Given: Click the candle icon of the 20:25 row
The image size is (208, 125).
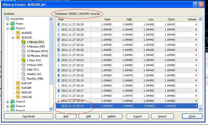Looking at the screenshot, I should (59, 50).
